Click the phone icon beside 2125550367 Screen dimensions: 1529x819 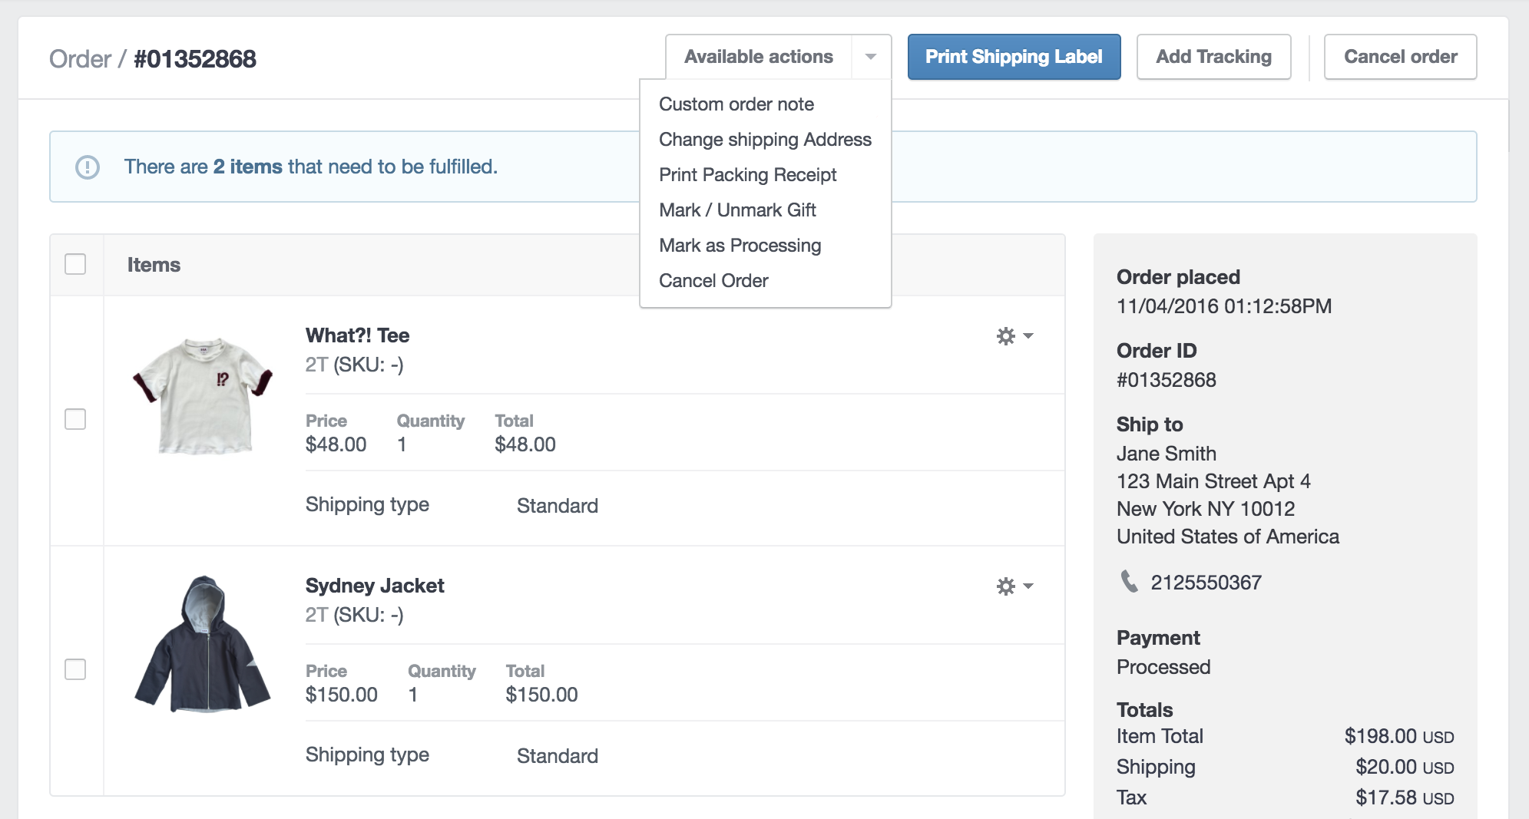pyautogui.click(x=1129, y=582)
